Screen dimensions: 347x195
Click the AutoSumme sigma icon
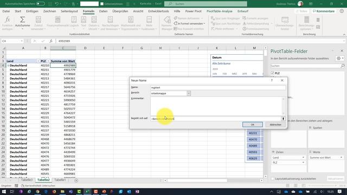click(x=22, y=19)
